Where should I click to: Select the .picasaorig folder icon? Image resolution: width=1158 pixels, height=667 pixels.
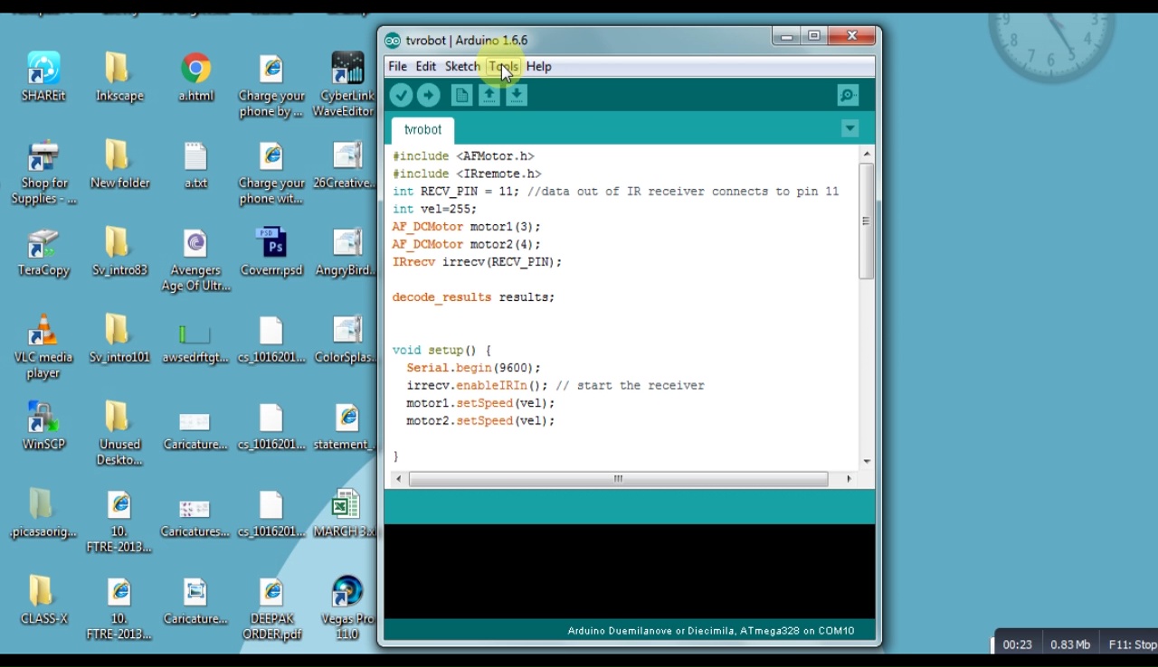coord(43,513)
